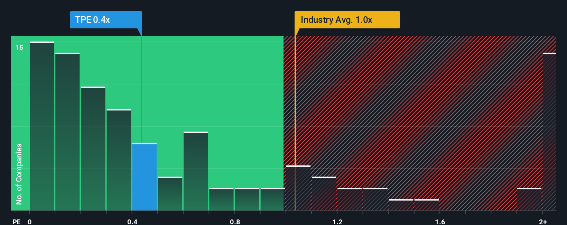
Task: Click the PE axis label
Action: 17,222
